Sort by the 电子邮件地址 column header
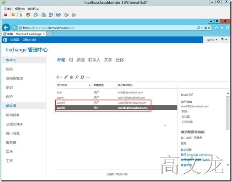The height and width of the screenshot is (182, 232). (146, 85)
